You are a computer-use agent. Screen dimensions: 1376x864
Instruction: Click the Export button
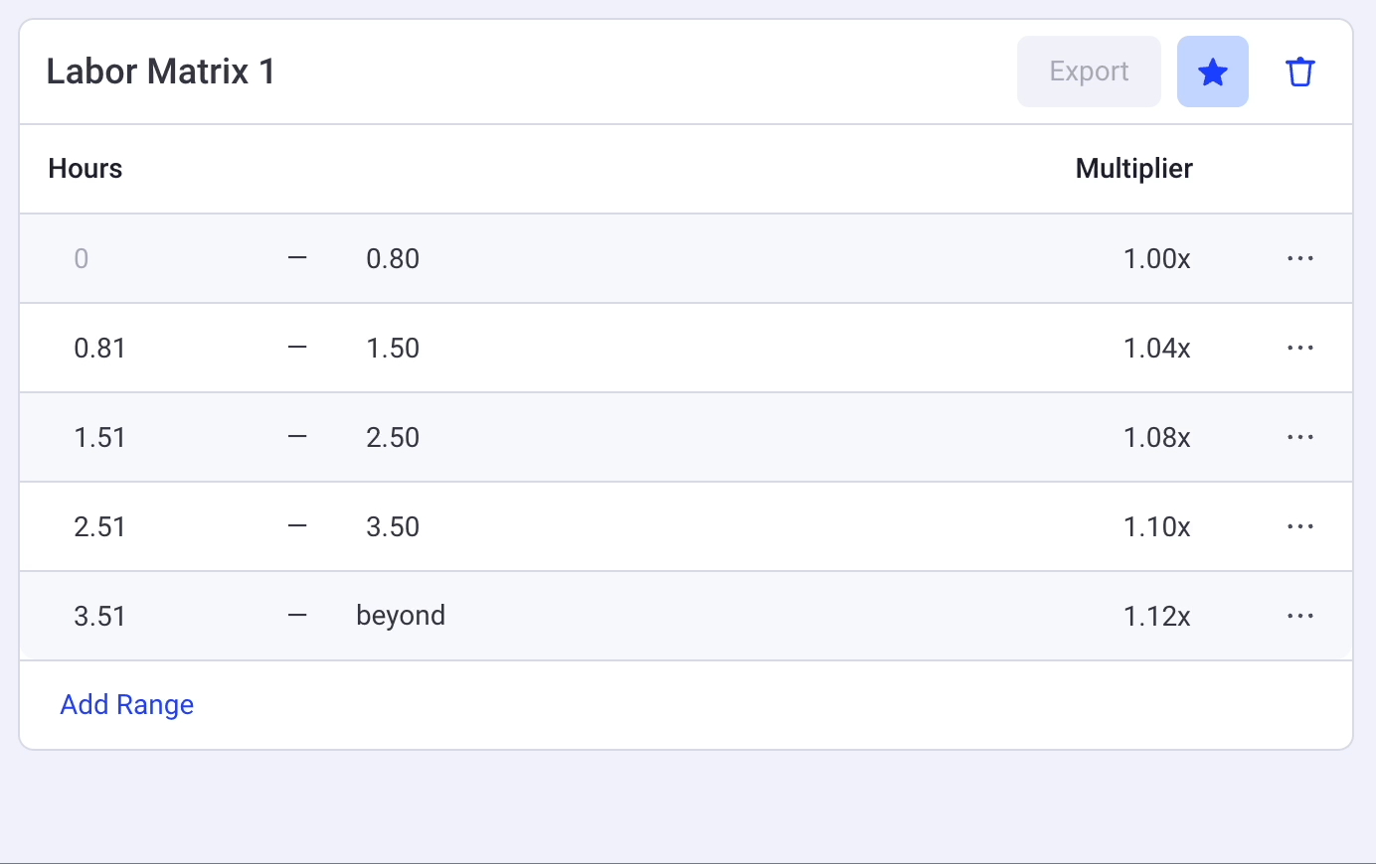1088,71
